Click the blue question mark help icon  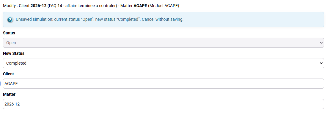point(10,20)
